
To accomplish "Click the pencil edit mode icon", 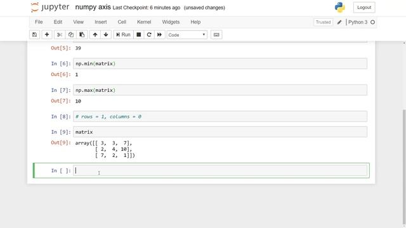I will coord(339,22).
